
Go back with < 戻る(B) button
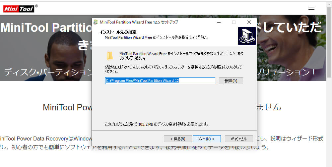coord(178,139)
